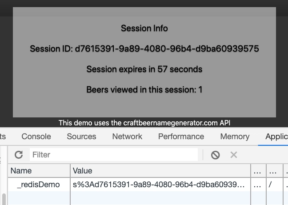Click the Beers viewed in this session text
The height and width of the screenshot is (205, 288).
click(144, 89)
